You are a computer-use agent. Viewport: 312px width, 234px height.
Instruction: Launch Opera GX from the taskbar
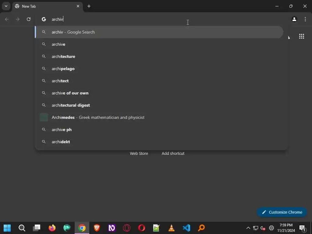point(126,228)
